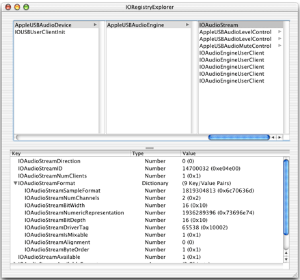Select the IOAudioStreamBitDepth key
Image resolution: width=300 pixels, height=280 pixels.
[55, 220]
